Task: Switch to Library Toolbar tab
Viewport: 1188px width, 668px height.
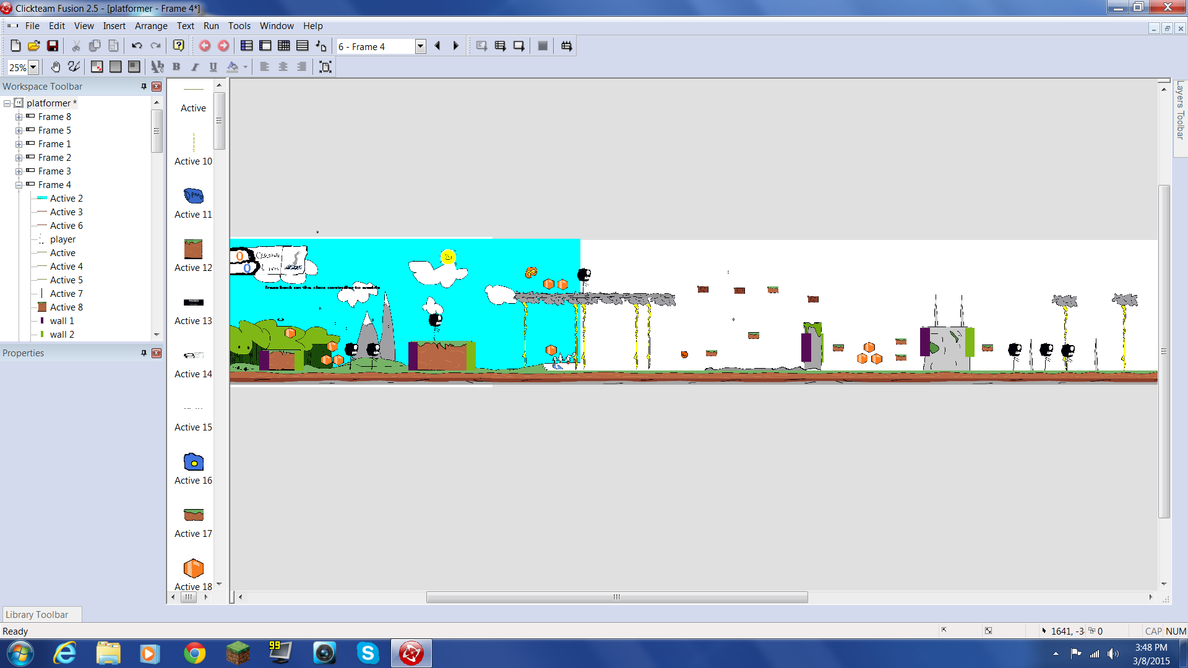Action: (x=41, y=614)
